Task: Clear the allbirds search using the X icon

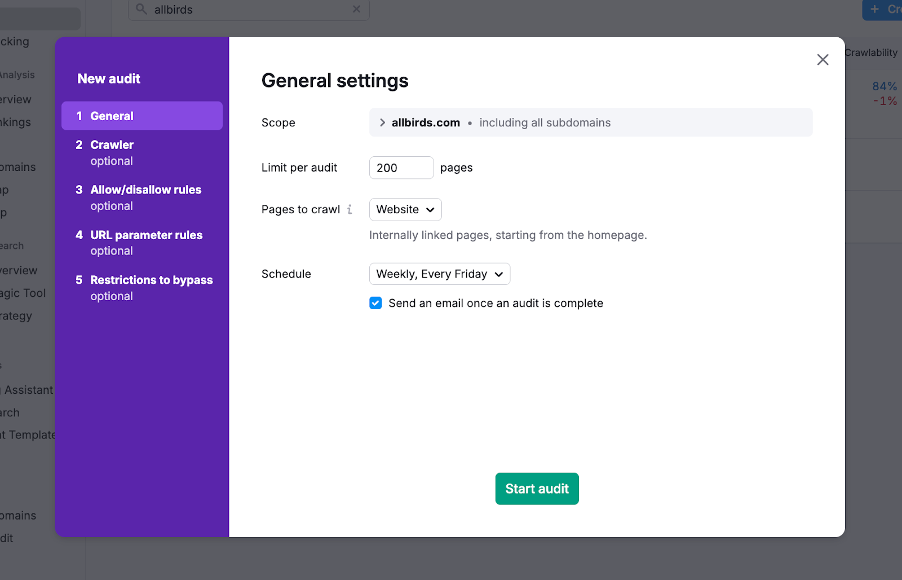Action: tap(356, 9)
